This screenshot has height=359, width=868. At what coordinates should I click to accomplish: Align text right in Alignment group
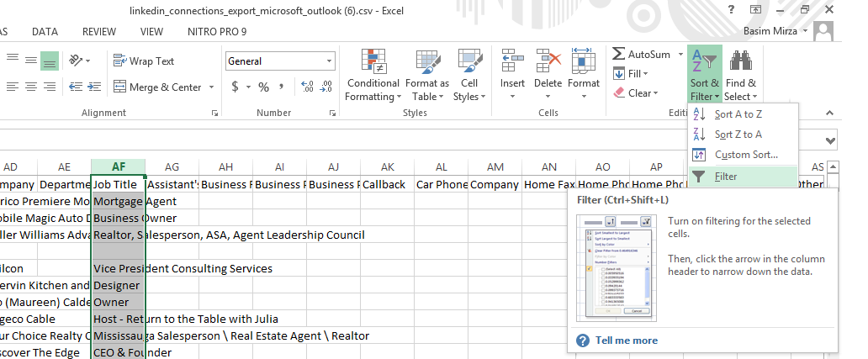(50, 87)
